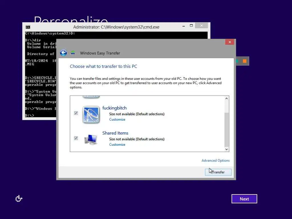Click the cmd.exe window title bar icon
This screenshot has width=292, height=219.
[x=28, y=27]
